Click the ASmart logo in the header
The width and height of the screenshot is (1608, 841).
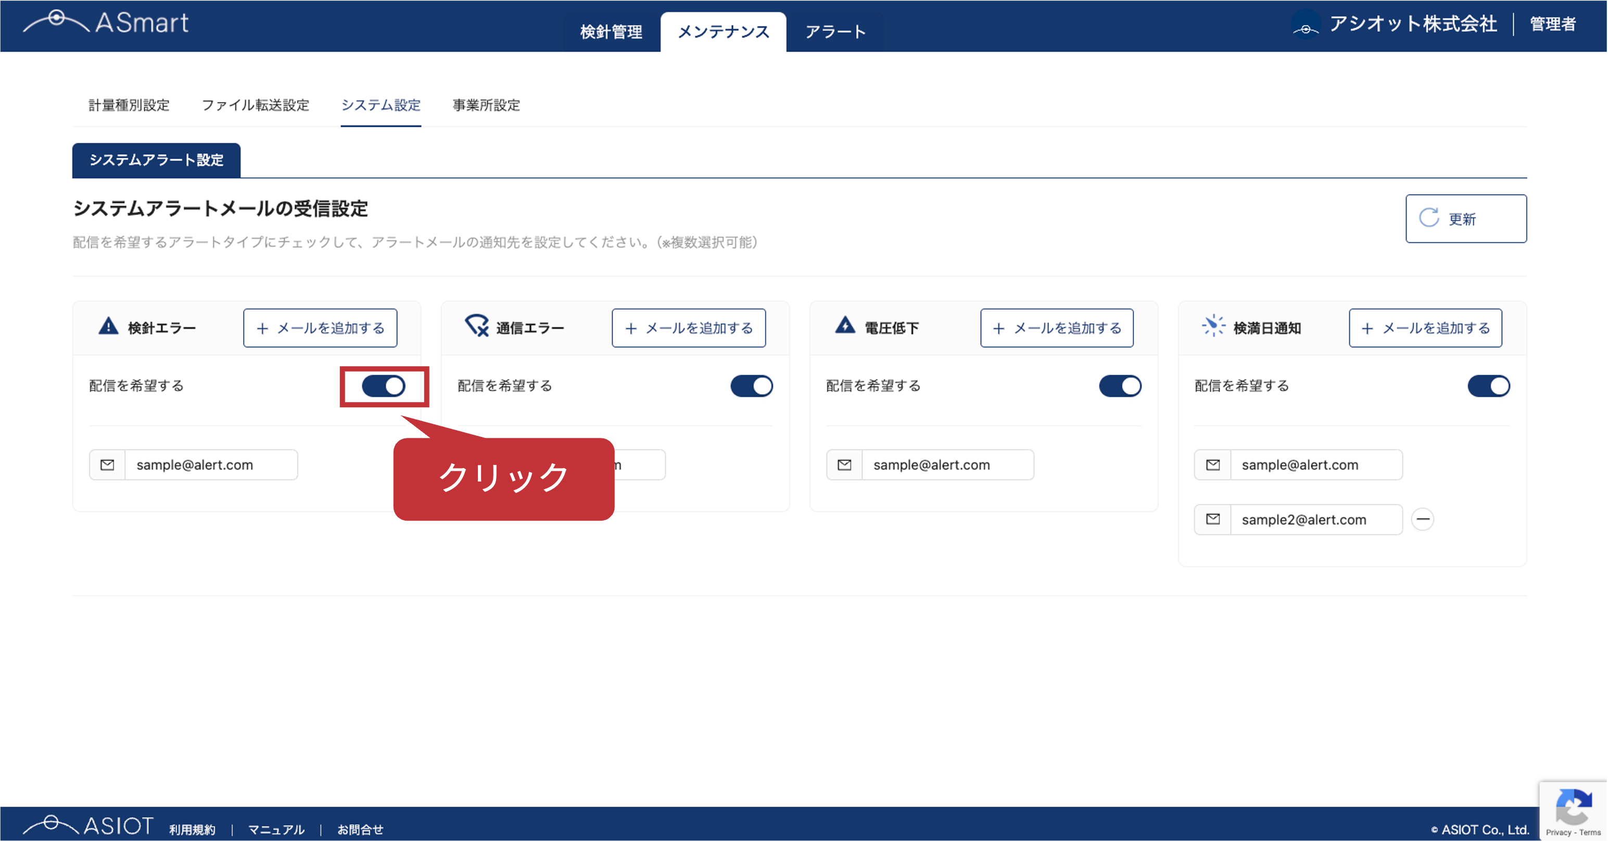pyautogui.click(x=106, y=23)
